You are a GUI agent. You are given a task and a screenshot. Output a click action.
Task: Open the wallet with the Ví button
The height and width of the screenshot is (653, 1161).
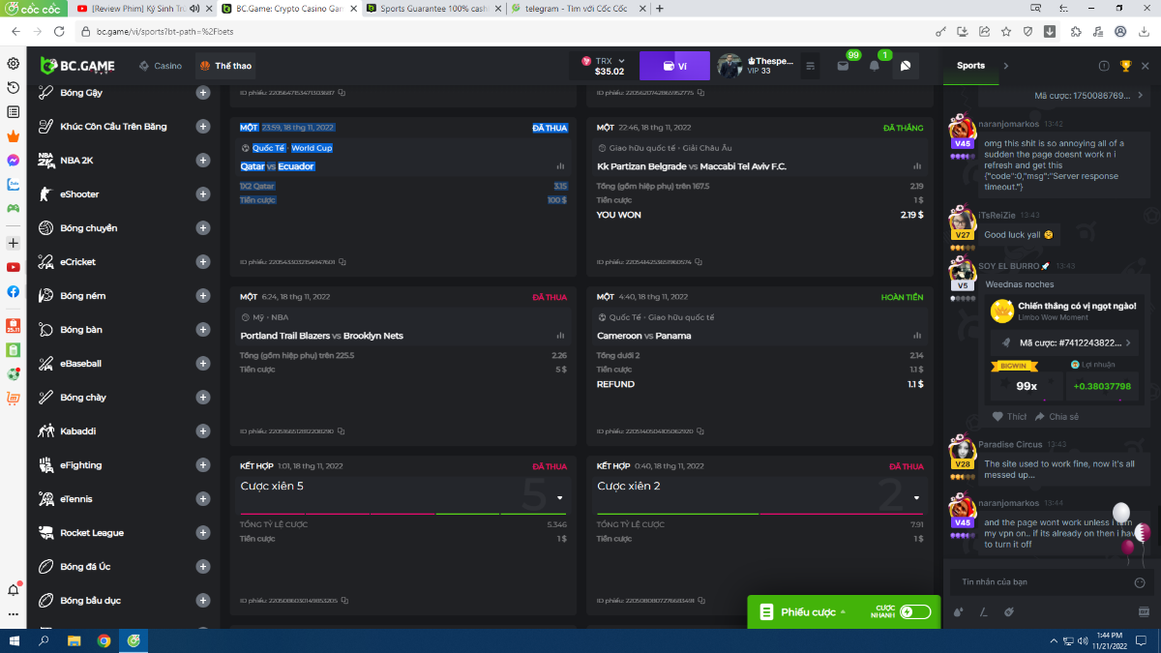pos(674,66)
